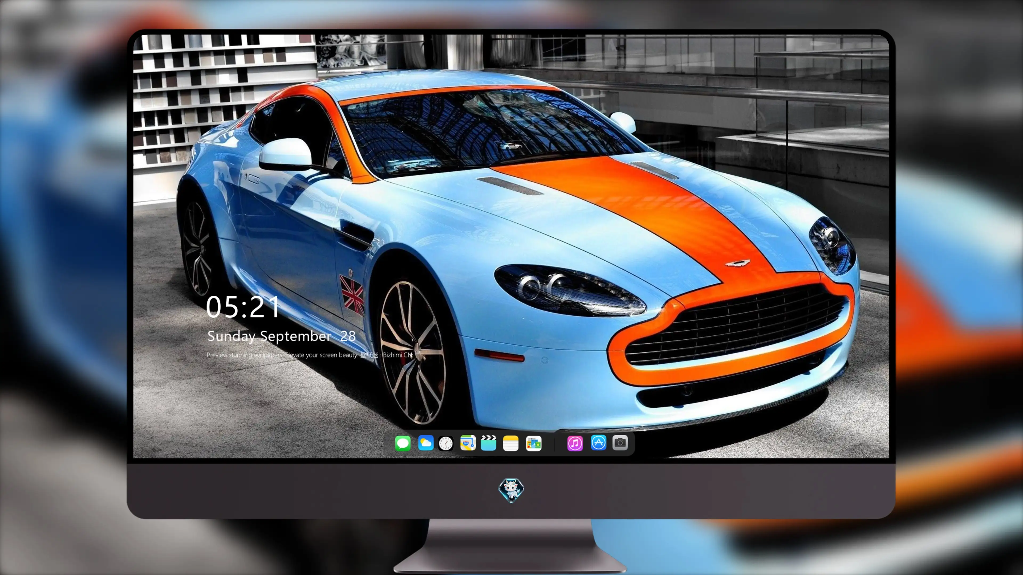Open the green Messages app in the dock
Viewport: 1023px width, 575px height.
(403, 443)
